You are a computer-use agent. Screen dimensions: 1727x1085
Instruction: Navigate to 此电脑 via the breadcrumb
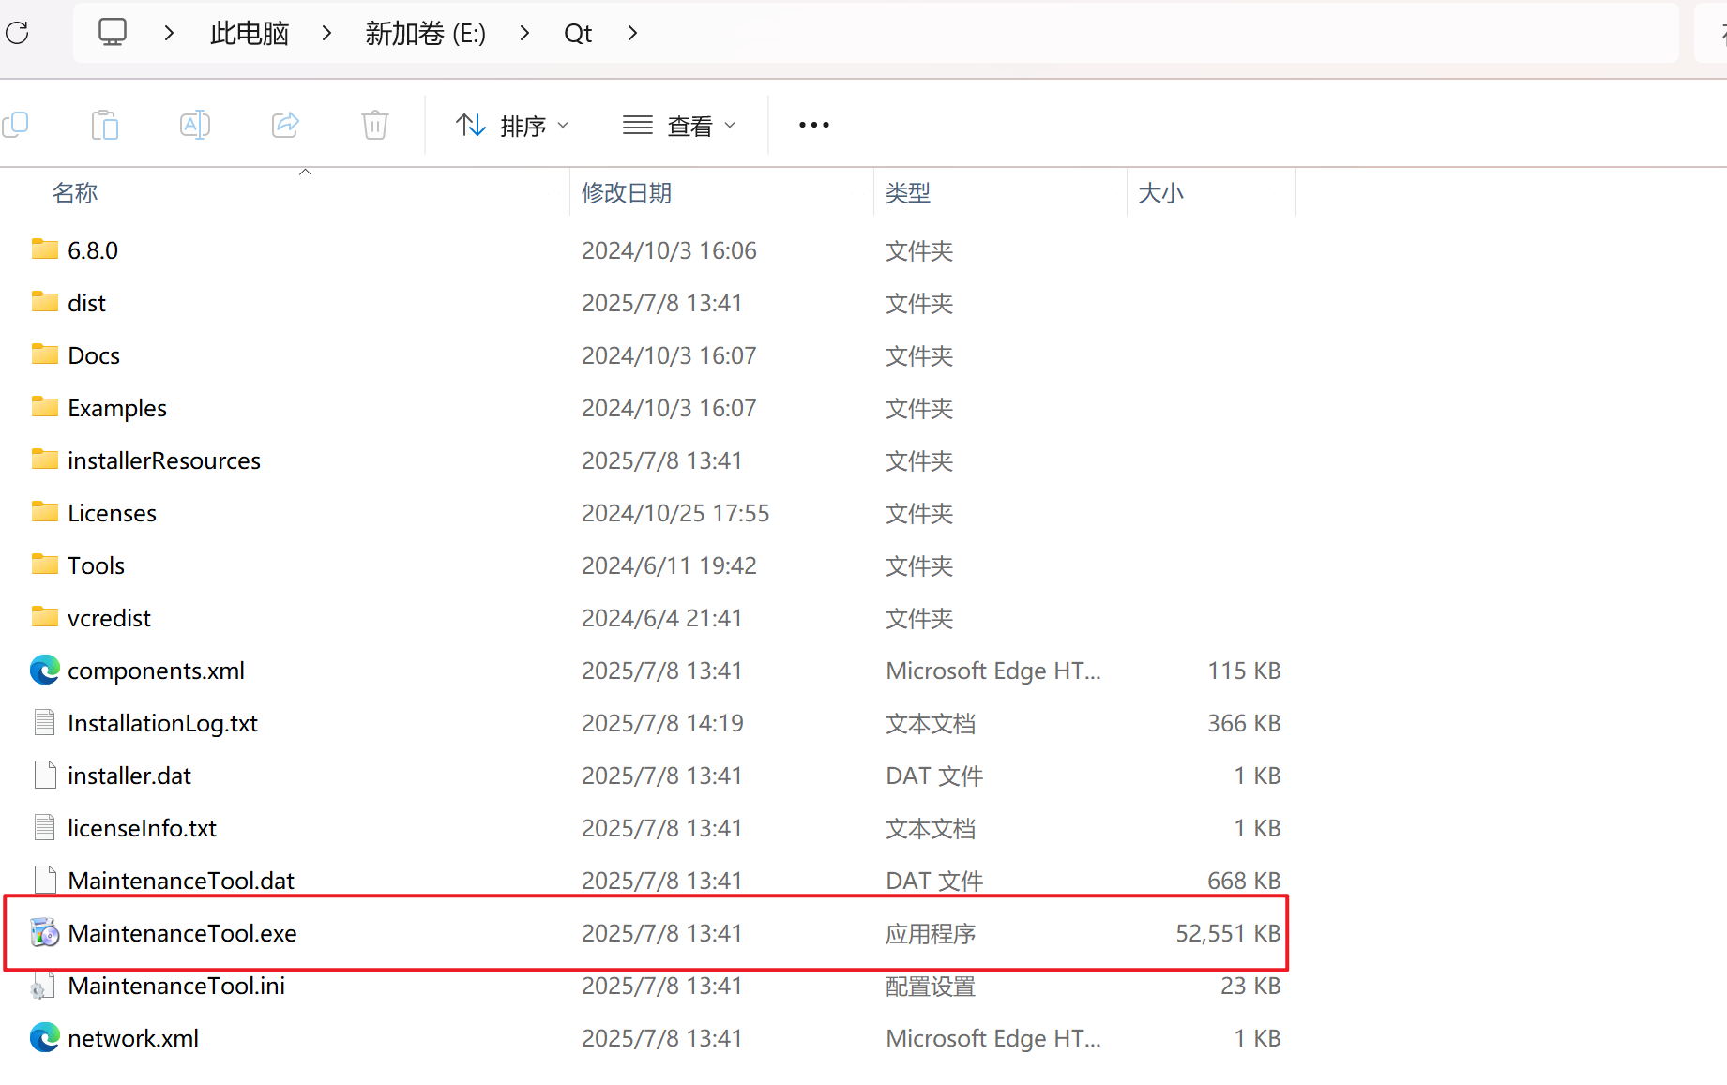pyautogui.click(x=248, y=33)
